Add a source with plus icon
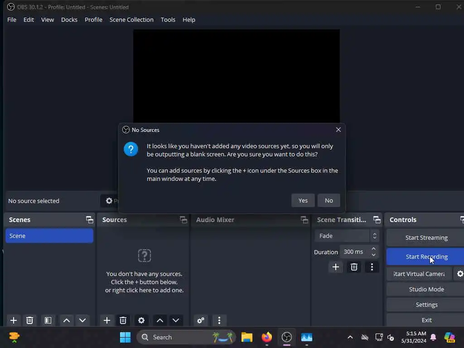 tap(107, 320)
